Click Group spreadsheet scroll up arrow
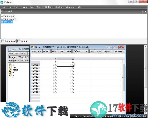 (x=123, y=62)
